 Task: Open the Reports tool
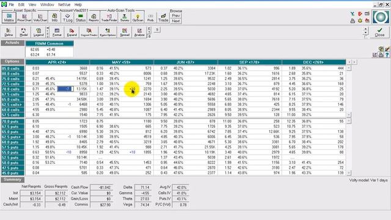tap(93, 18)
